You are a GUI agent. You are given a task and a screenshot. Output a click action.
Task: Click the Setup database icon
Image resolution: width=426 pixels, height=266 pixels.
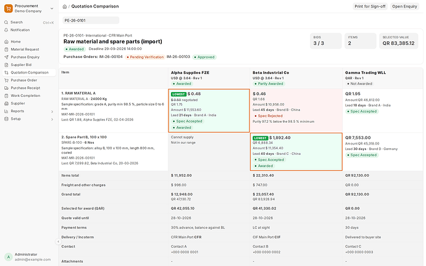6,118
